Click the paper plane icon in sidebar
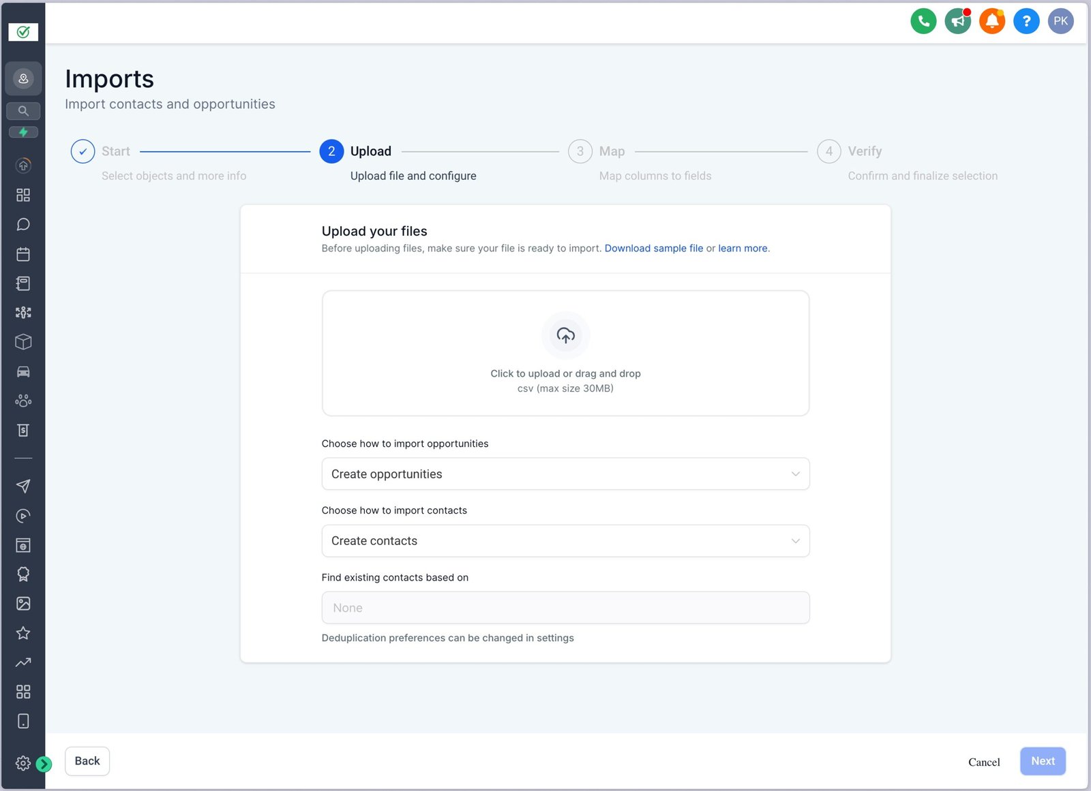This screenshot has width=1091, height=791. point(23,486)
